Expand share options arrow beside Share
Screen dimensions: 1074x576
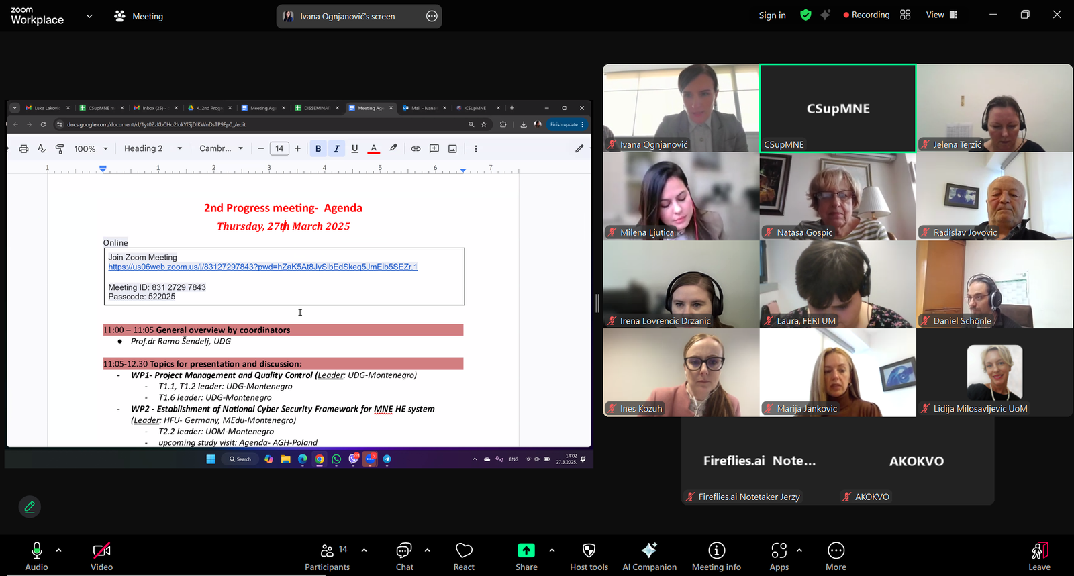tap(552, 550)
